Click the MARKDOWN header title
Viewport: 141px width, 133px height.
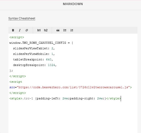(73, 4)
